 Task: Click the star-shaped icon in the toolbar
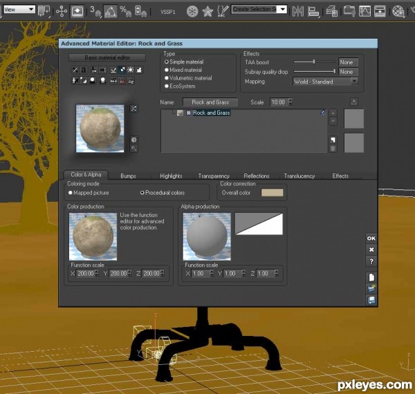[207, 12]
